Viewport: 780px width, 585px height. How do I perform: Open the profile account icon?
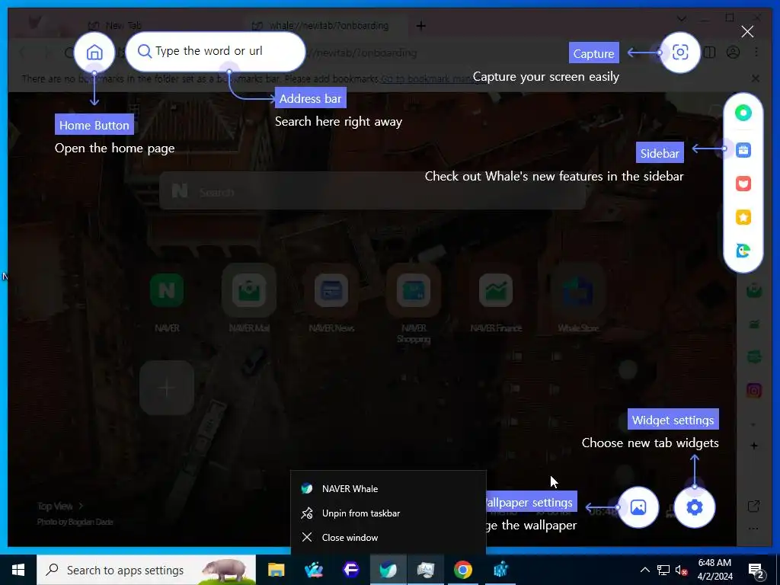(x=734, y=53)
